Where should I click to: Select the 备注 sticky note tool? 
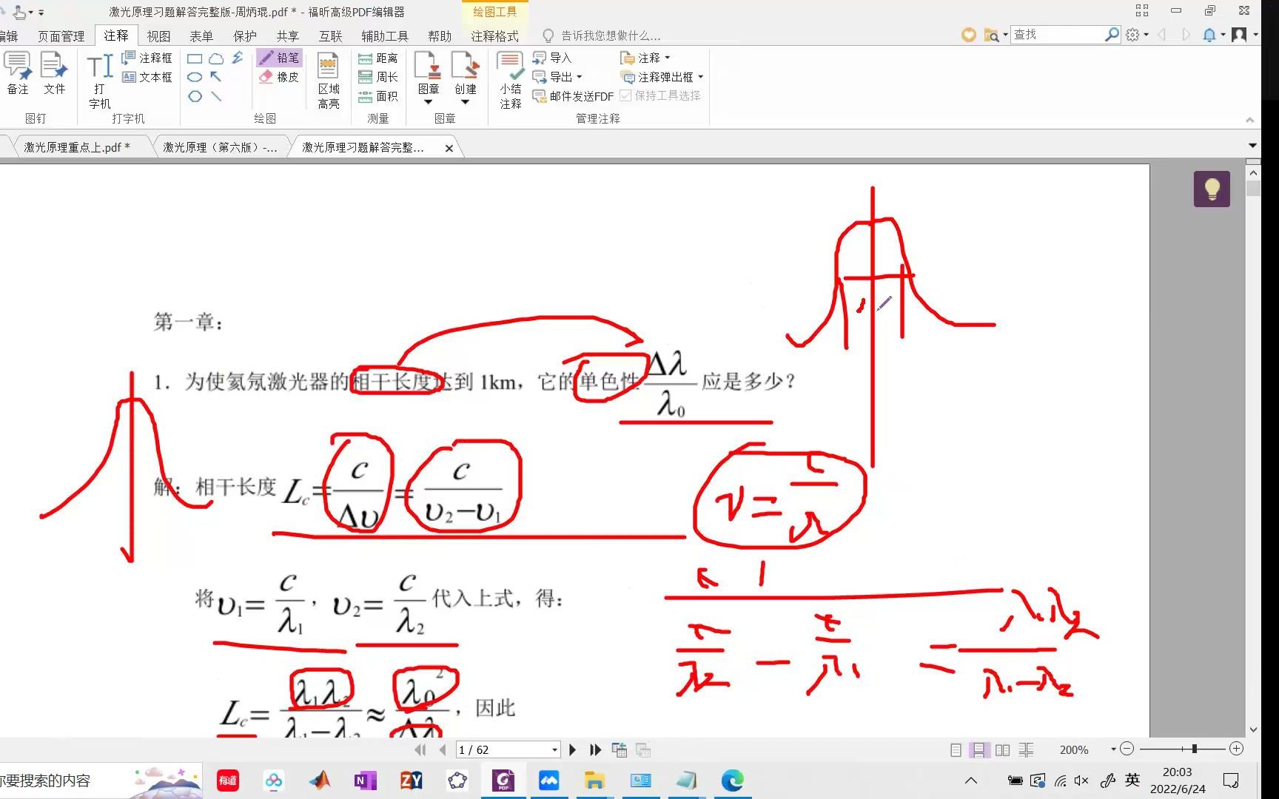click(18, 73)
